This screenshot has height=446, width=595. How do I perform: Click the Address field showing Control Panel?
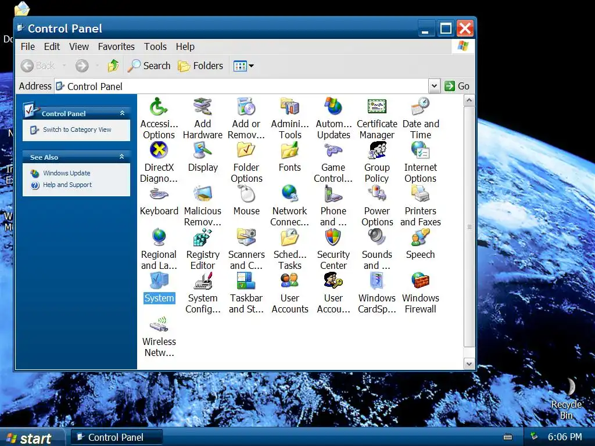click(242, 87)
